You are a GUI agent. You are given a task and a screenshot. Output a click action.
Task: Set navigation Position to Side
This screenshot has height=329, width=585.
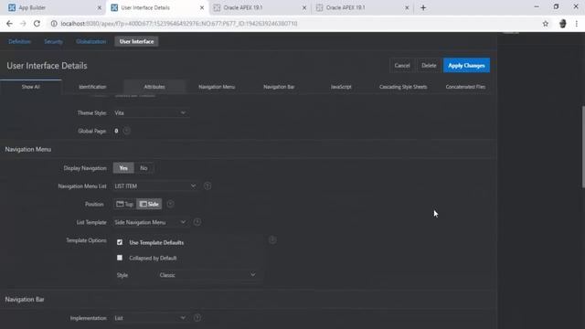[149, 204]
